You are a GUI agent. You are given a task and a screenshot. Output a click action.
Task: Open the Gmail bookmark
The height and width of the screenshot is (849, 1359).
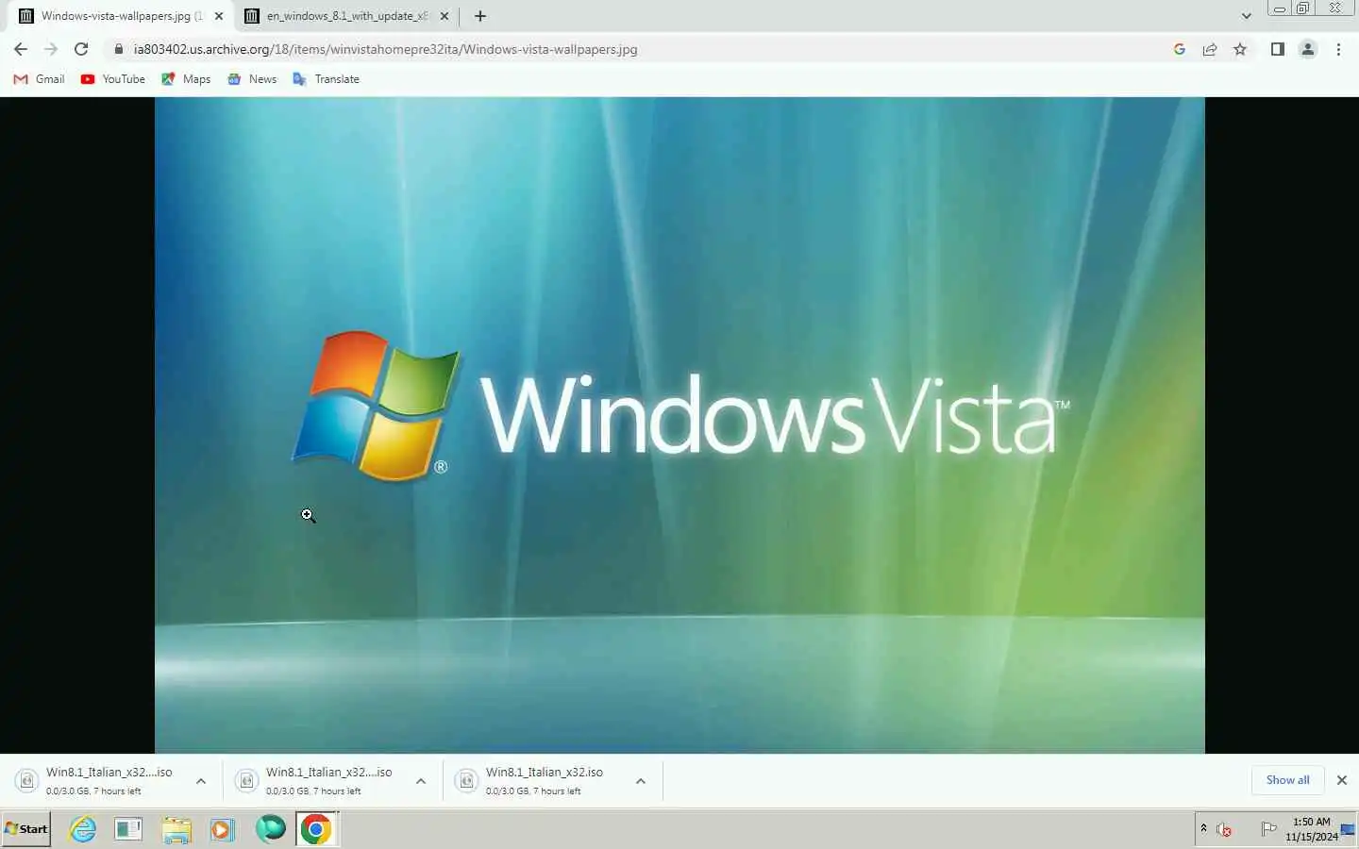click(39, 79)
